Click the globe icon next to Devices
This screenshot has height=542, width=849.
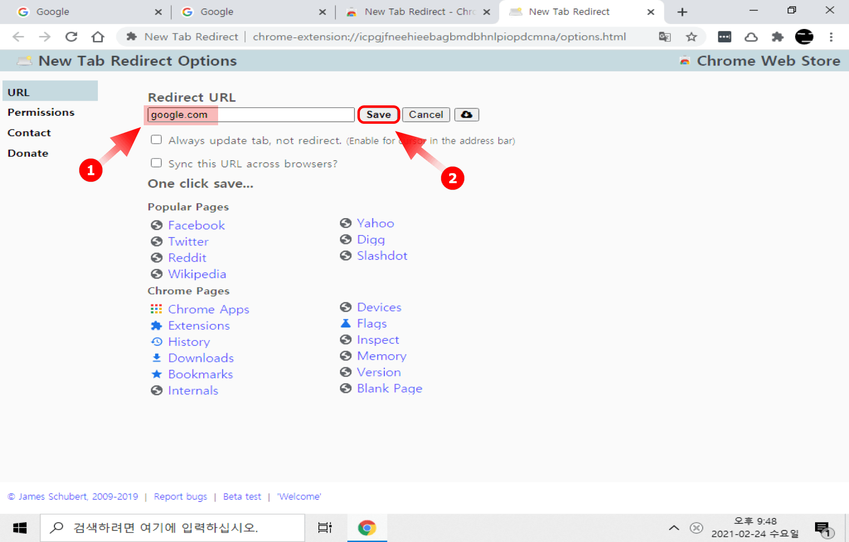tap(345, 307)
